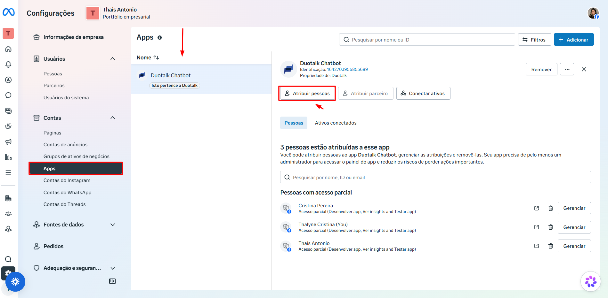This screenshot has height=298, width=608.
Task: Open Parceiros in the sidebar
Action: [54, 86]
